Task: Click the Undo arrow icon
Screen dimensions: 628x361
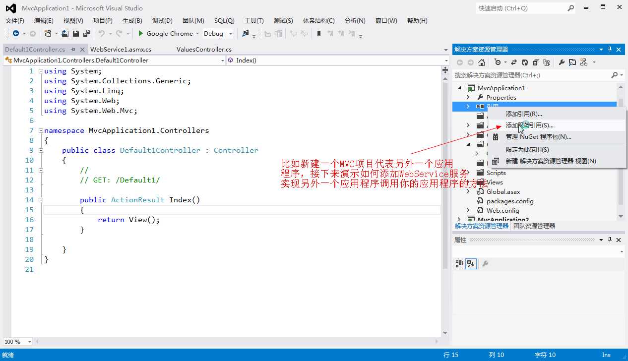Action: [101, 34]
